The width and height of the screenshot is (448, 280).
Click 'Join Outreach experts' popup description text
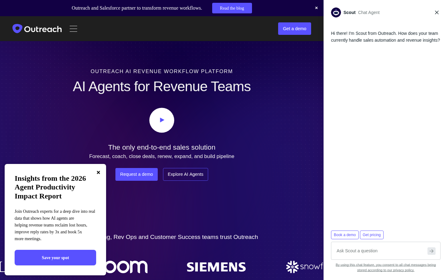point(55,225)
